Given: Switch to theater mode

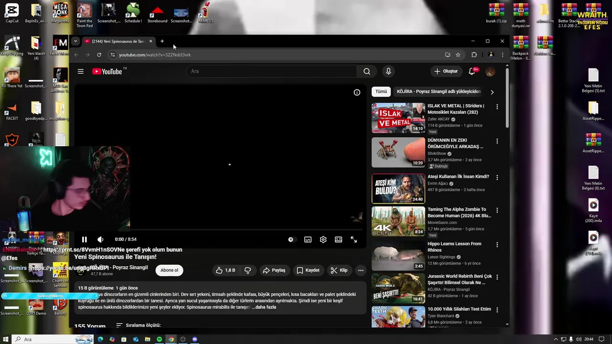Looking at the screenshot, I should (339, 239).
